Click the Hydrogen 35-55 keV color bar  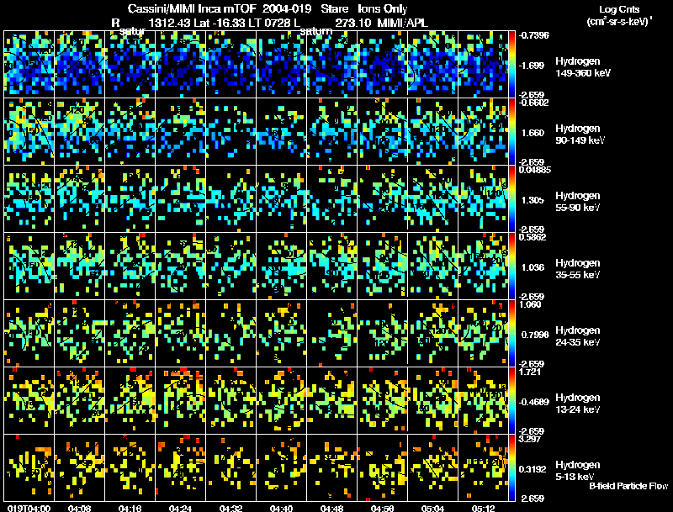[x=512, y=267]
